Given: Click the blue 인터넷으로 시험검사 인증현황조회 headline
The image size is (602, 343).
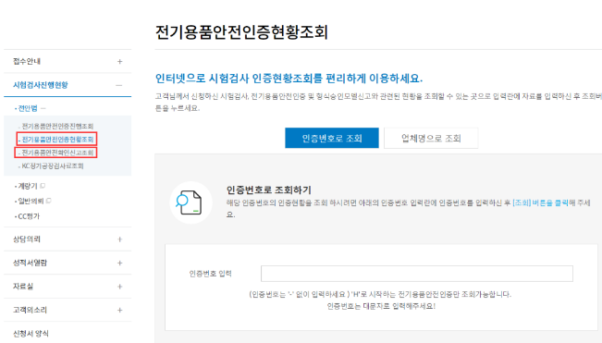Looking at the screenshot, I should 289,79.
